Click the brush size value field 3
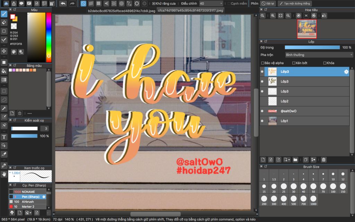Screen dimensions: 355x222 tap(44, 128)
